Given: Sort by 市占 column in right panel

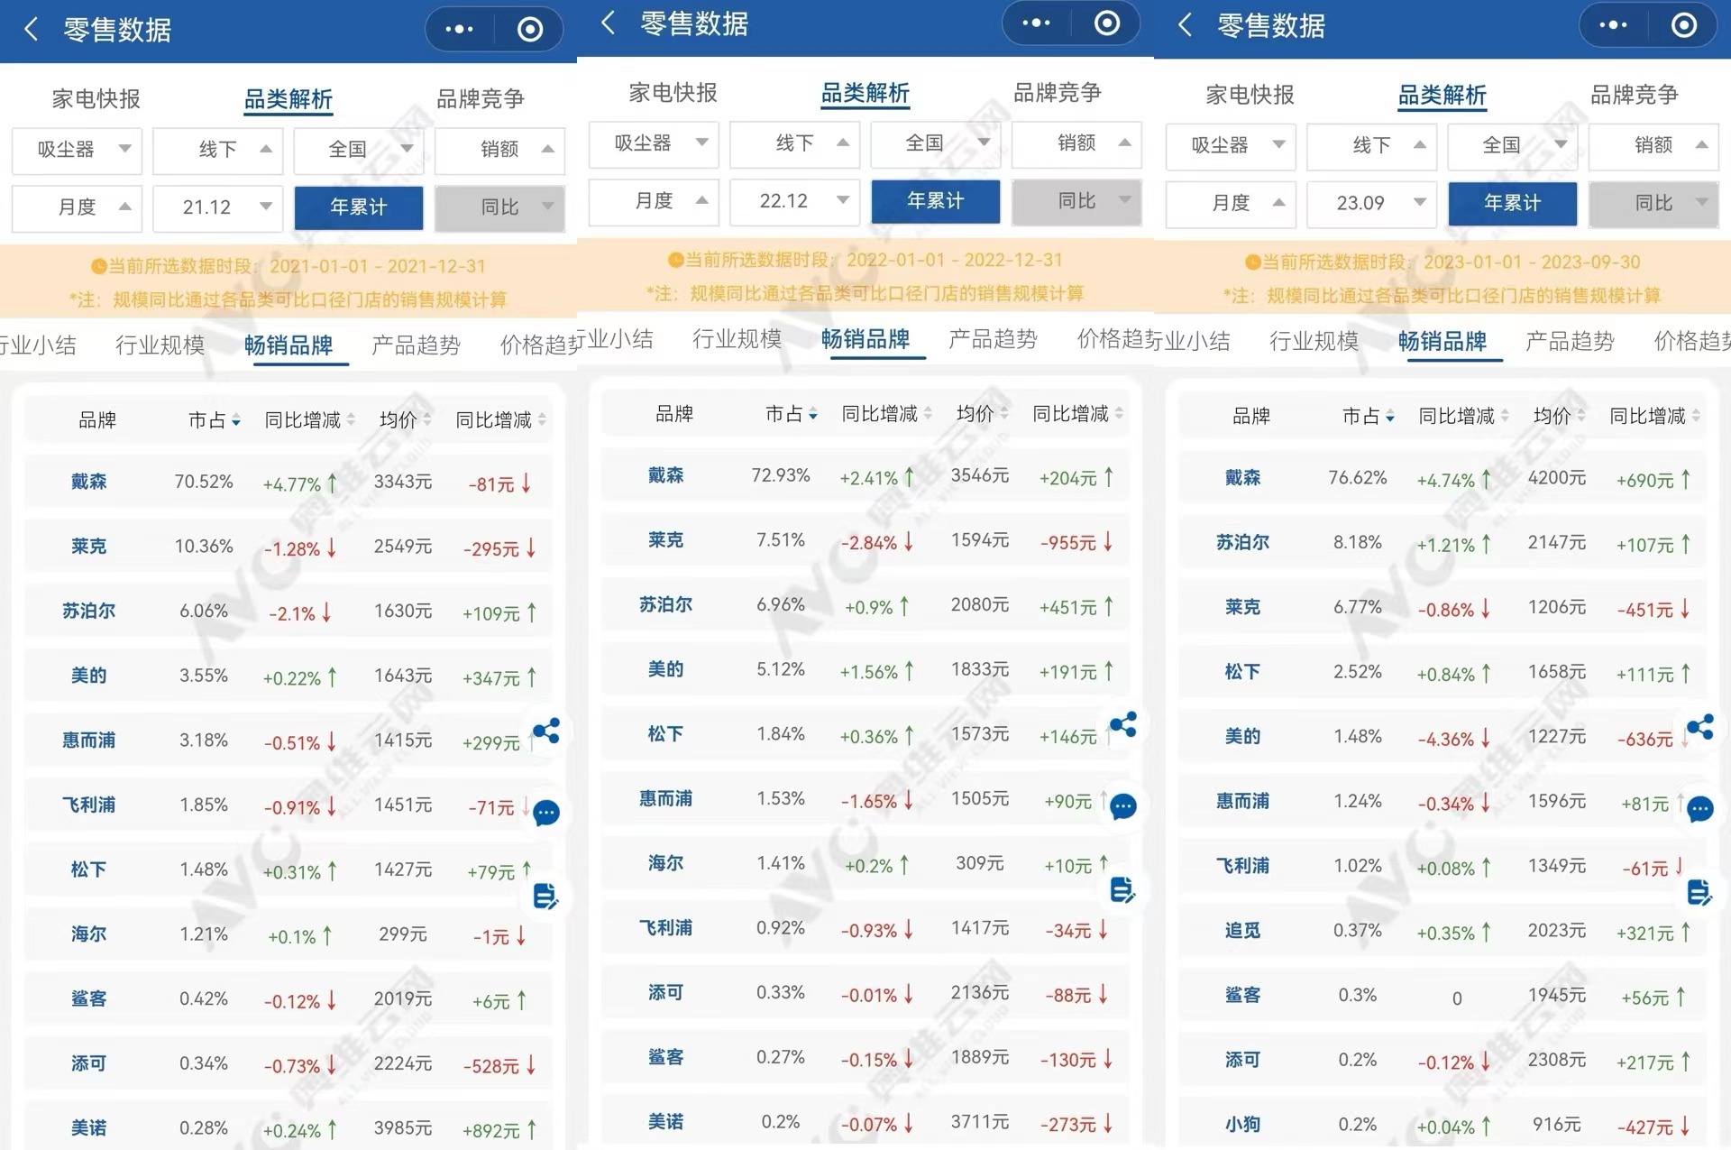Looking at the screenshot, I should pyautogui.click(x=1368, y=416).
